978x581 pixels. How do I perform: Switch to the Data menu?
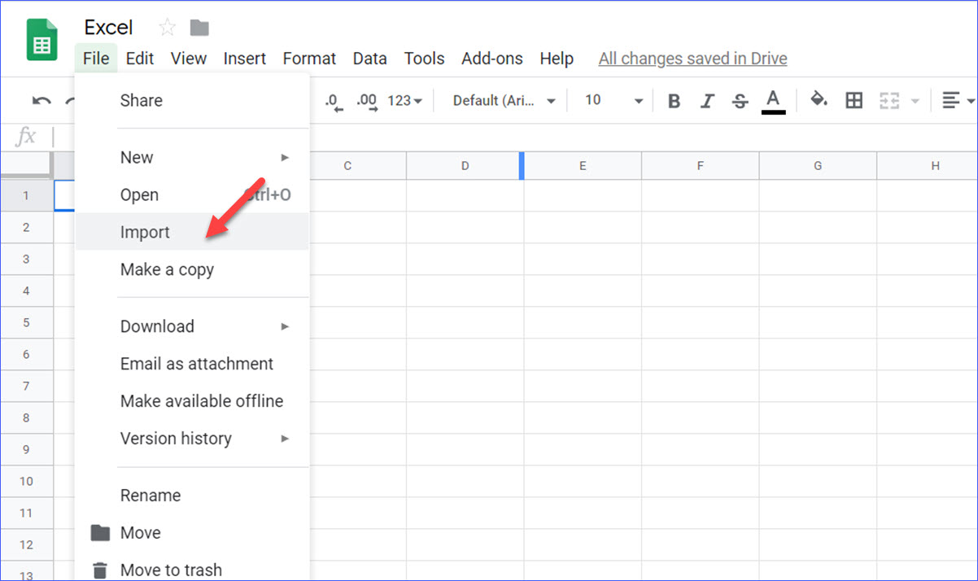[x=369, y=58]
